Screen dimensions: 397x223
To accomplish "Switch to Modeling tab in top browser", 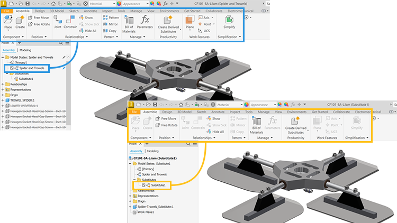I will point(25,50).
